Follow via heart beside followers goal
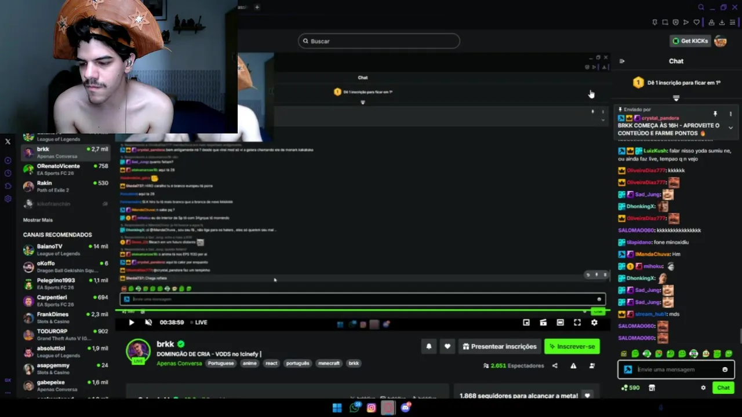This screenshot has width=742, height=417. 587,396
